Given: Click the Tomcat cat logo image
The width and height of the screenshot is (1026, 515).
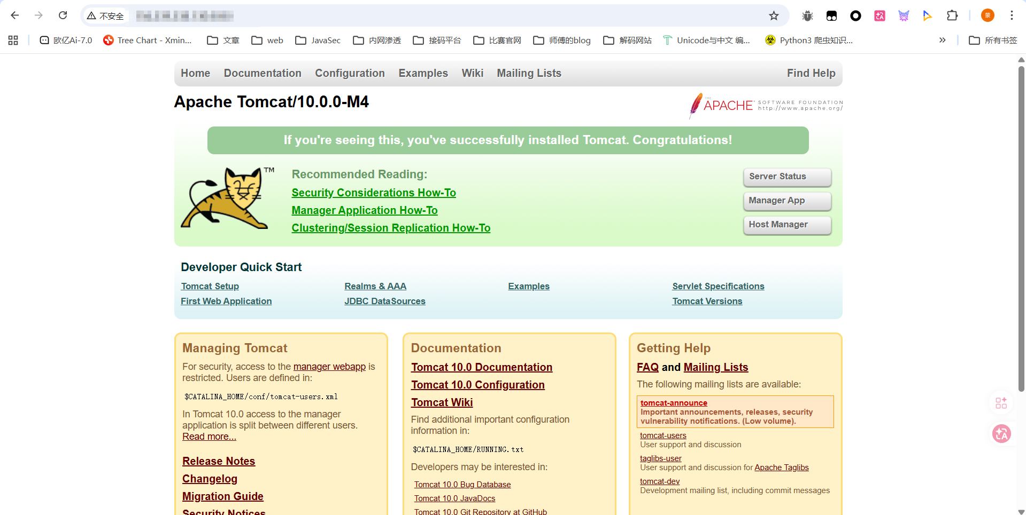Looking at the screenshot, I should click(225, 198).
